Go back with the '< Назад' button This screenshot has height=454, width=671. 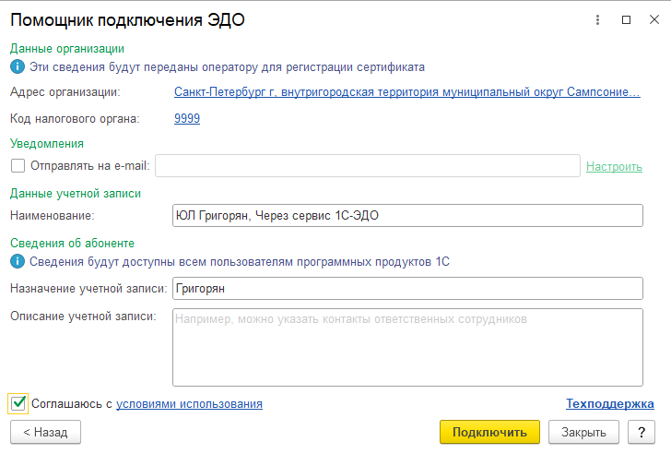point(45,432)
